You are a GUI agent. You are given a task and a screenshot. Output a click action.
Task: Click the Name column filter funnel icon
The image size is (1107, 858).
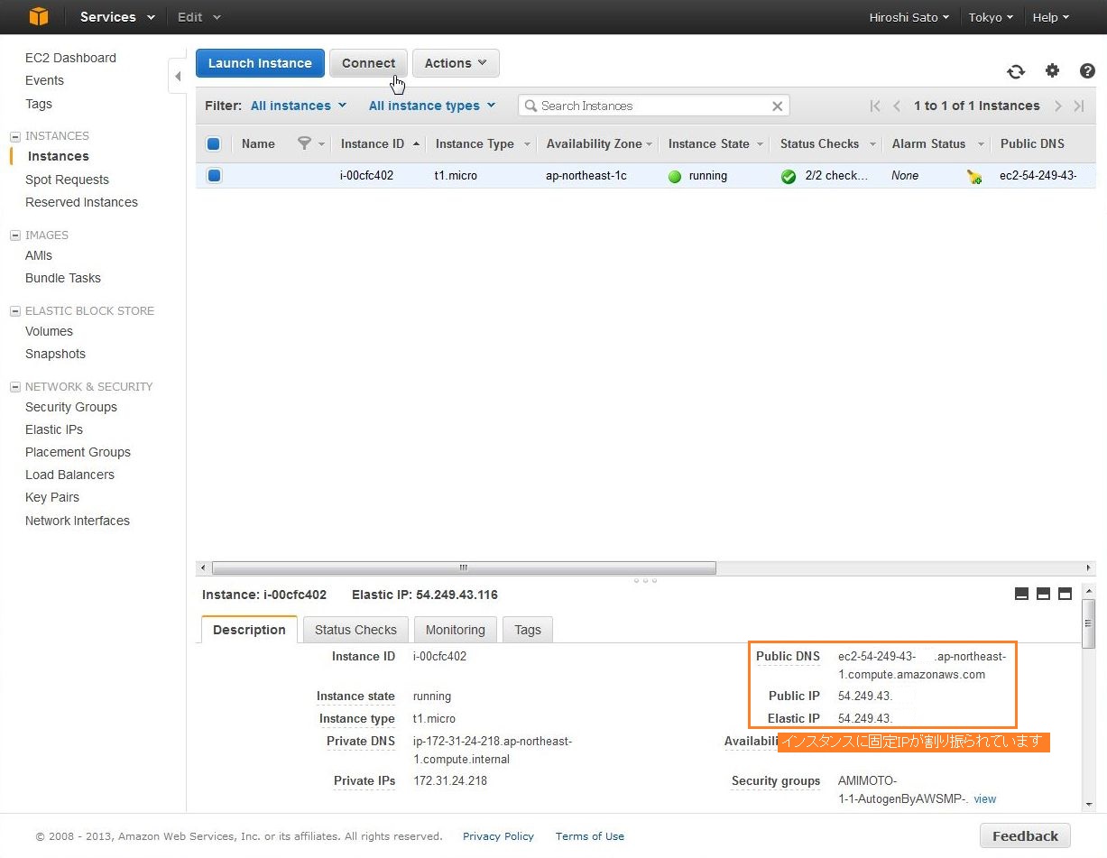pyautogui.click(x=304, y=143)
